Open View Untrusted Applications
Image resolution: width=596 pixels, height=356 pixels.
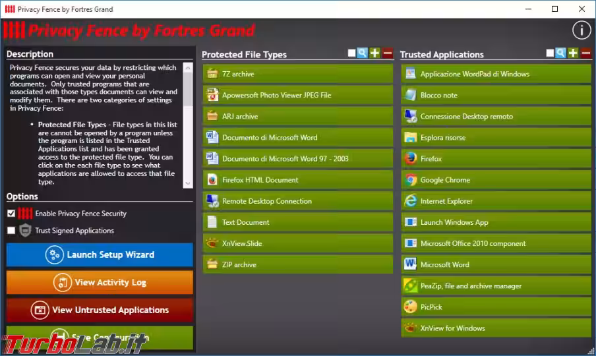click(100, 310)
